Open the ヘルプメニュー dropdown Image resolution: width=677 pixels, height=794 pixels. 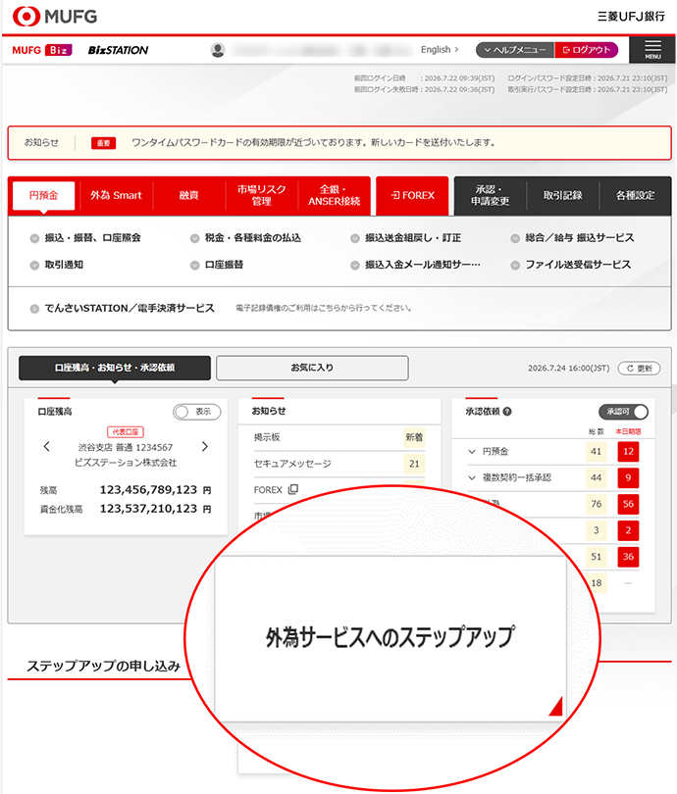514,50
